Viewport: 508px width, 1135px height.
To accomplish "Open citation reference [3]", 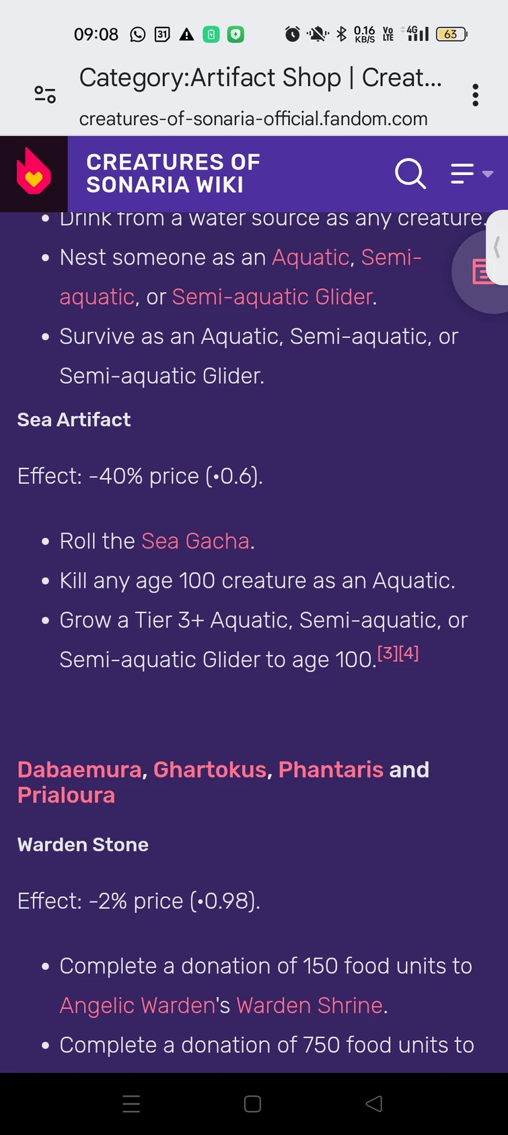I will pos(388,653).
